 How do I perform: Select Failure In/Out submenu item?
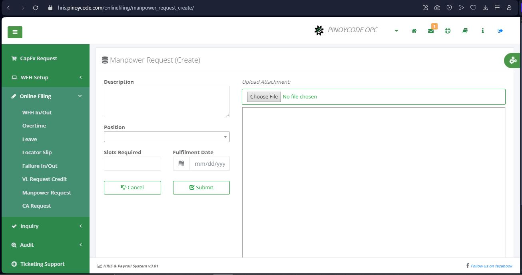(x=40, y=166)
